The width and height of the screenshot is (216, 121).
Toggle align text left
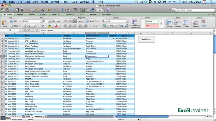coord(65,26)
